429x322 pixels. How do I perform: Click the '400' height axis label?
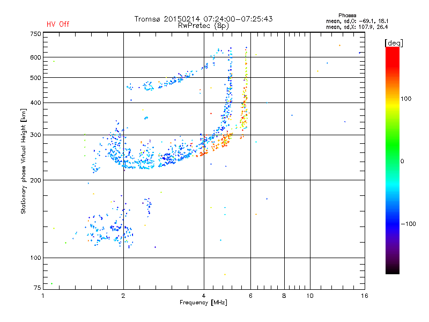[x=35, y=103]
